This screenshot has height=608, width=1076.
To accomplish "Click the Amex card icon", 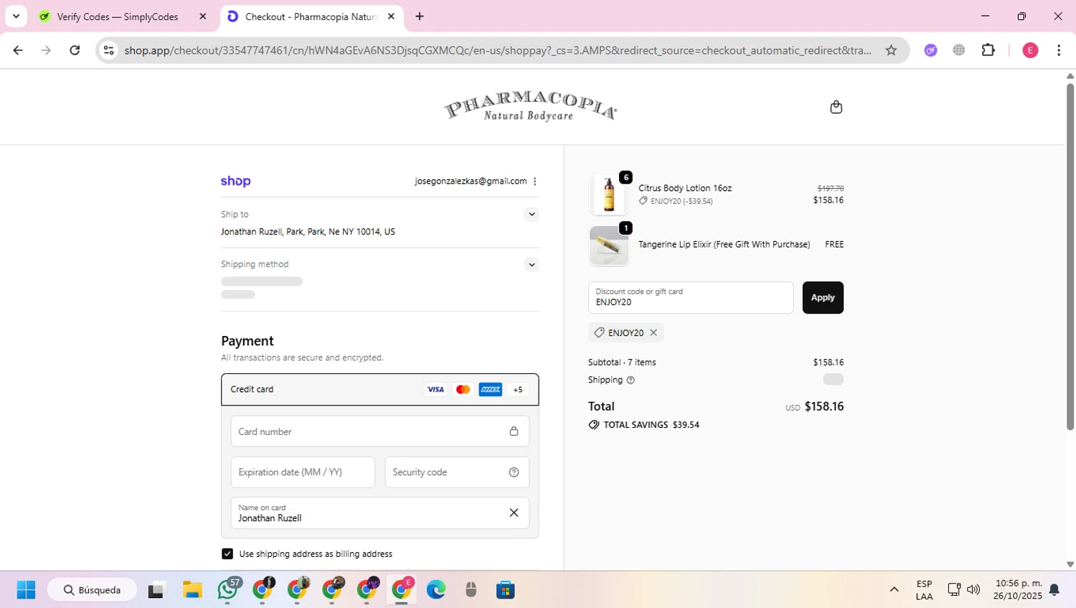I will click(490, 390).
